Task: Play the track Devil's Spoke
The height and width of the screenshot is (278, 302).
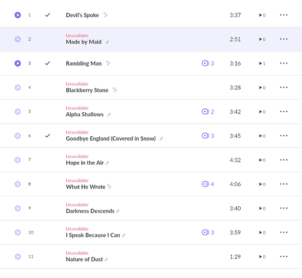Action: pyautogui.click(x=17, y=15)
